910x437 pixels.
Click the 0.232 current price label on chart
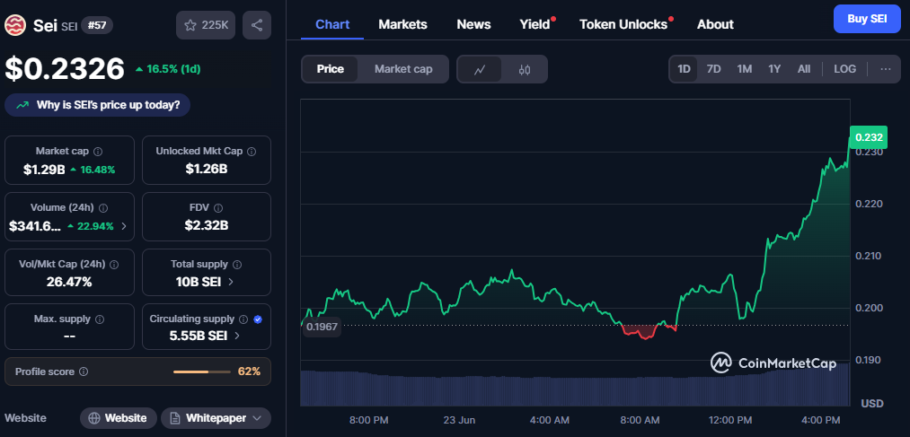point(868,137)
